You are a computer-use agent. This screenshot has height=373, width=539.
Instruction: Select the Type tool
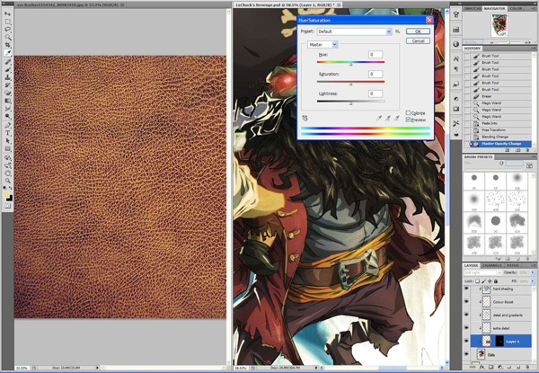coord(7,133)
